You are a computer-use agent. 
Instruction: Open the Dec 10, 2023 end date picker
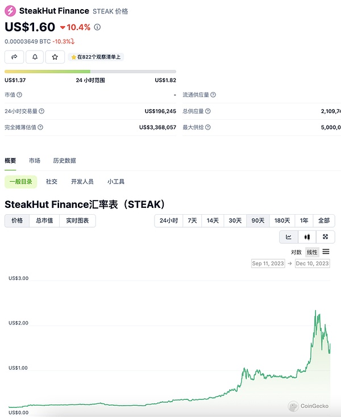pos(312,264)
